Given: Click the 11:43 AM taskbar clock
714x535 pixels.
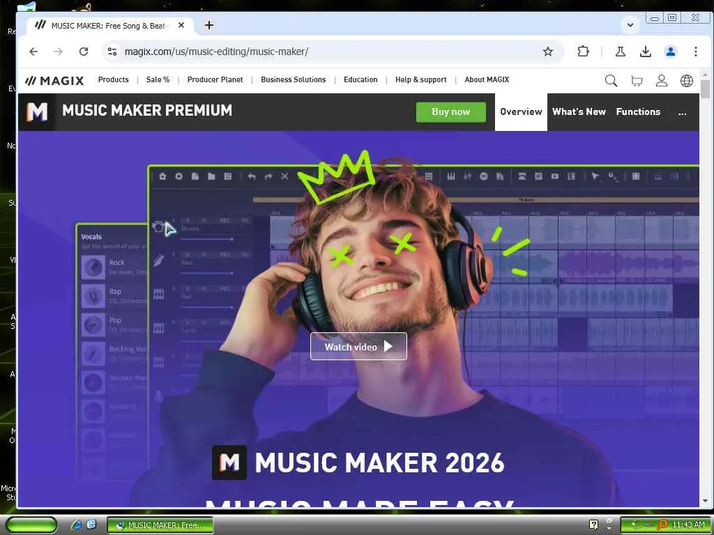Looking at the screenshot, I should 688,525.
